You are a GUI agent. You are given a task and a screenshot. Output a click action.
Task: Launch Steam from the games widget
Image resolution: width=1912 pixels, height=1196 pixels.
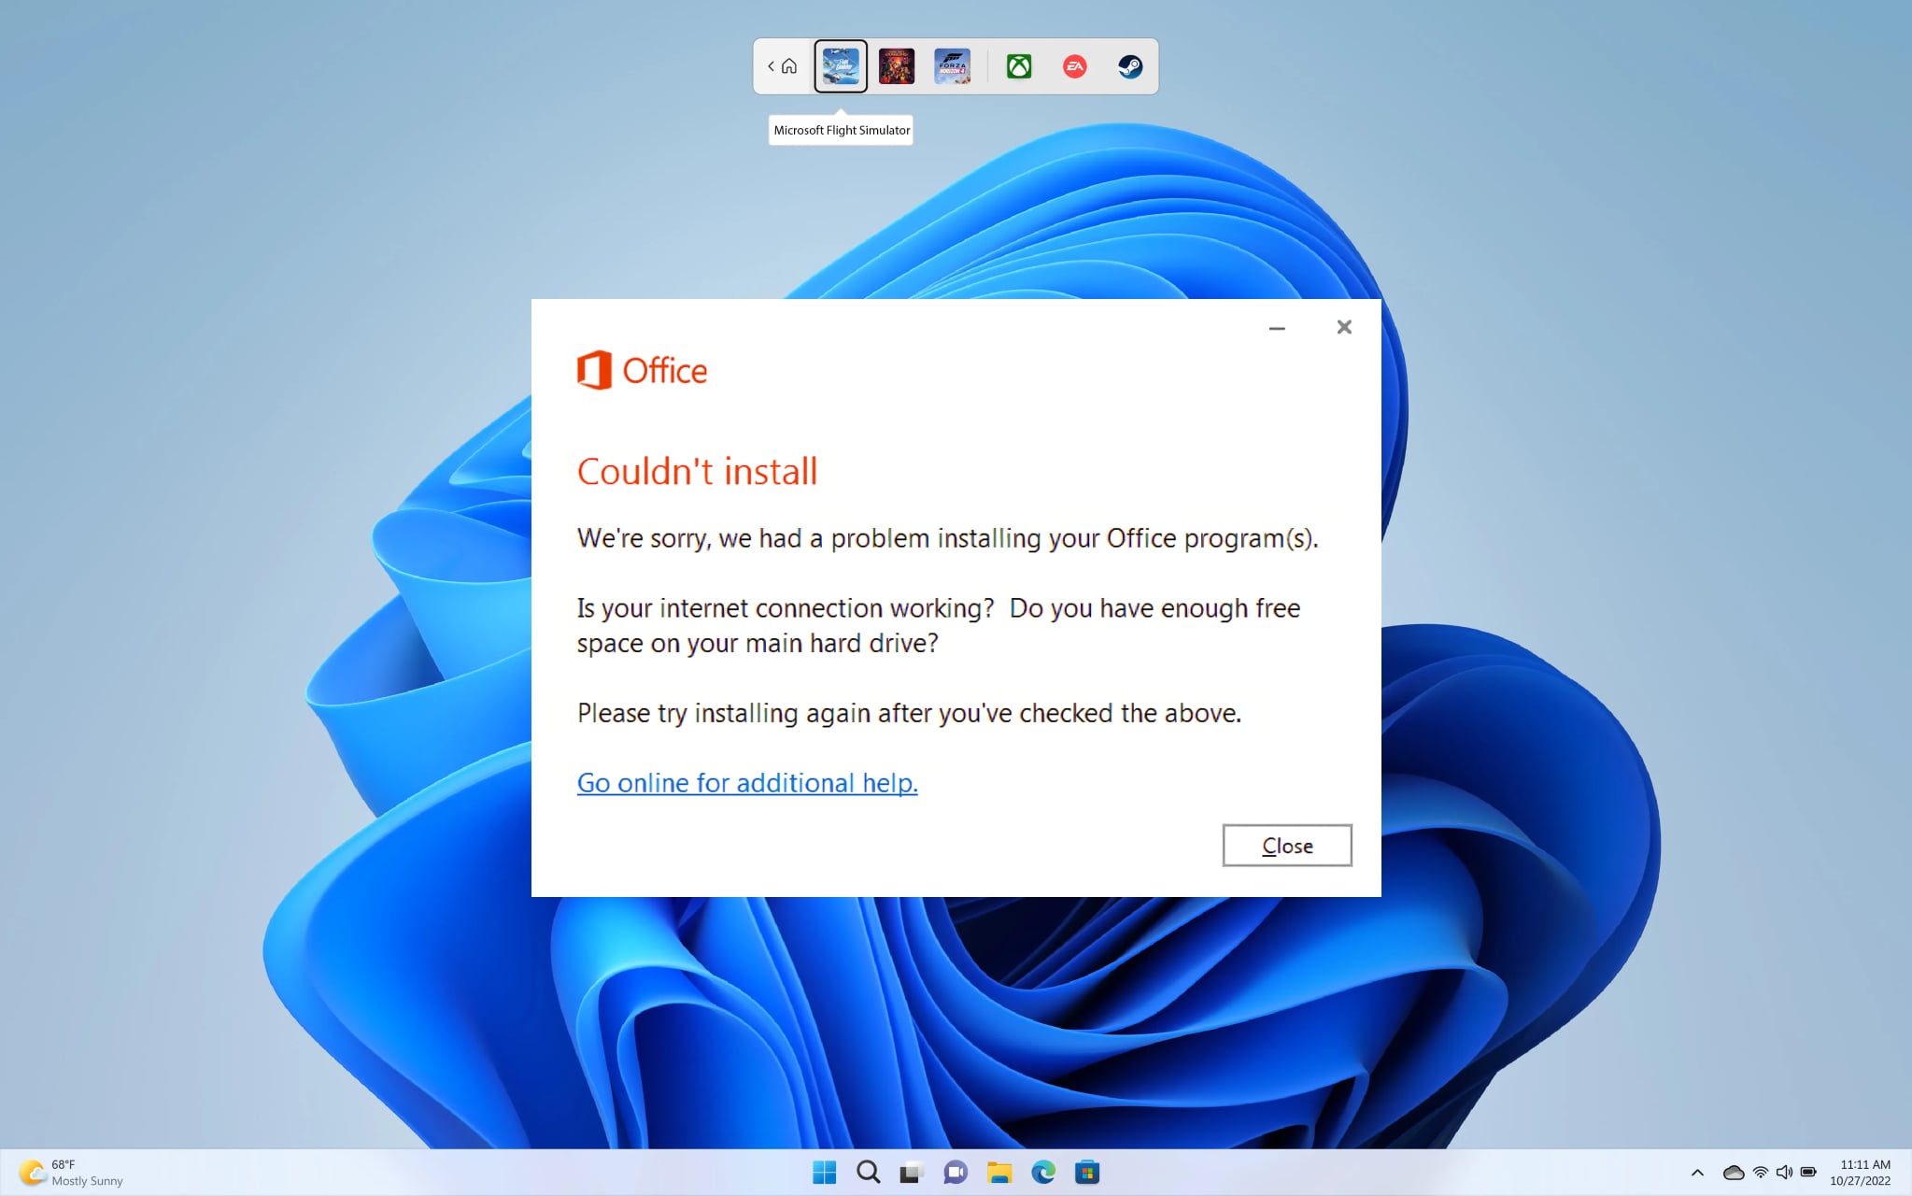[1130, 65]
